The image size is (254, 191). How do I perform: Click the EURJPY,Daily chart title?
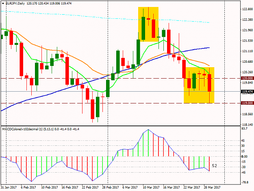(15, 3)
